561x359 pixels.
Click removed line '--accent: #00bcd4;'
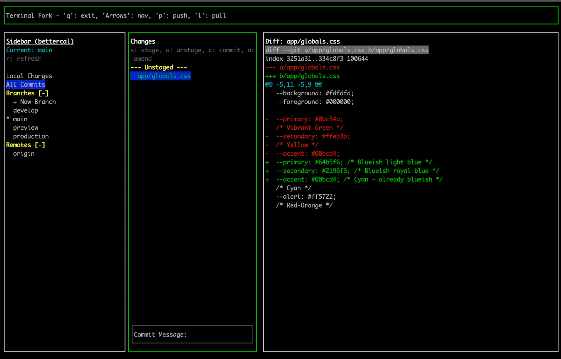(x=303, y=154)
